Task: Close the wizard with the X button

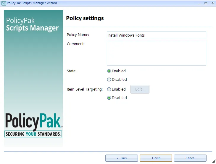Action: 212,3
